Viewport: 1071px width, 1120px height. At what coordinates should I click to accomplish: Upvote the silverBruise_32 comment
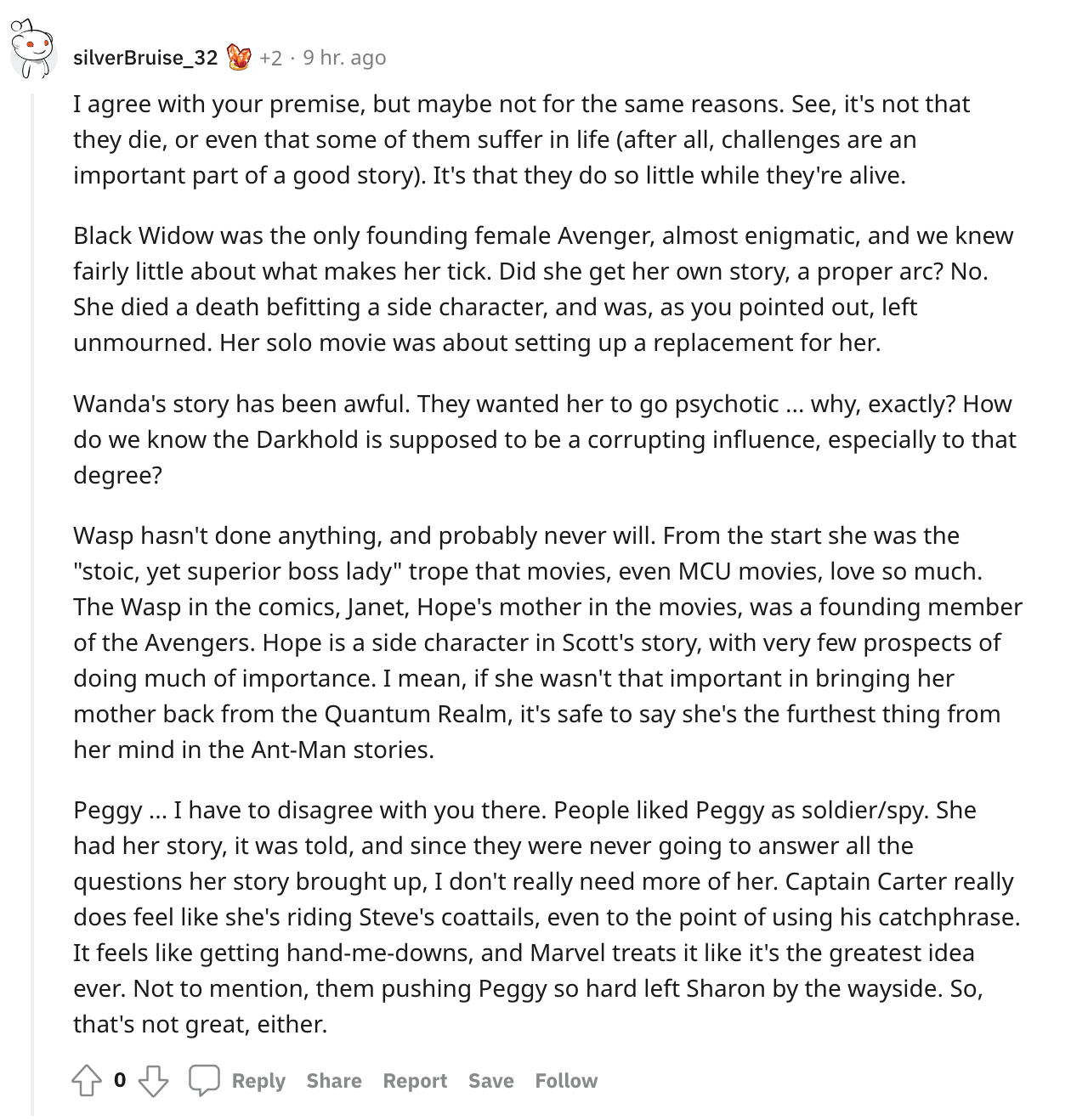[87, 1081]
